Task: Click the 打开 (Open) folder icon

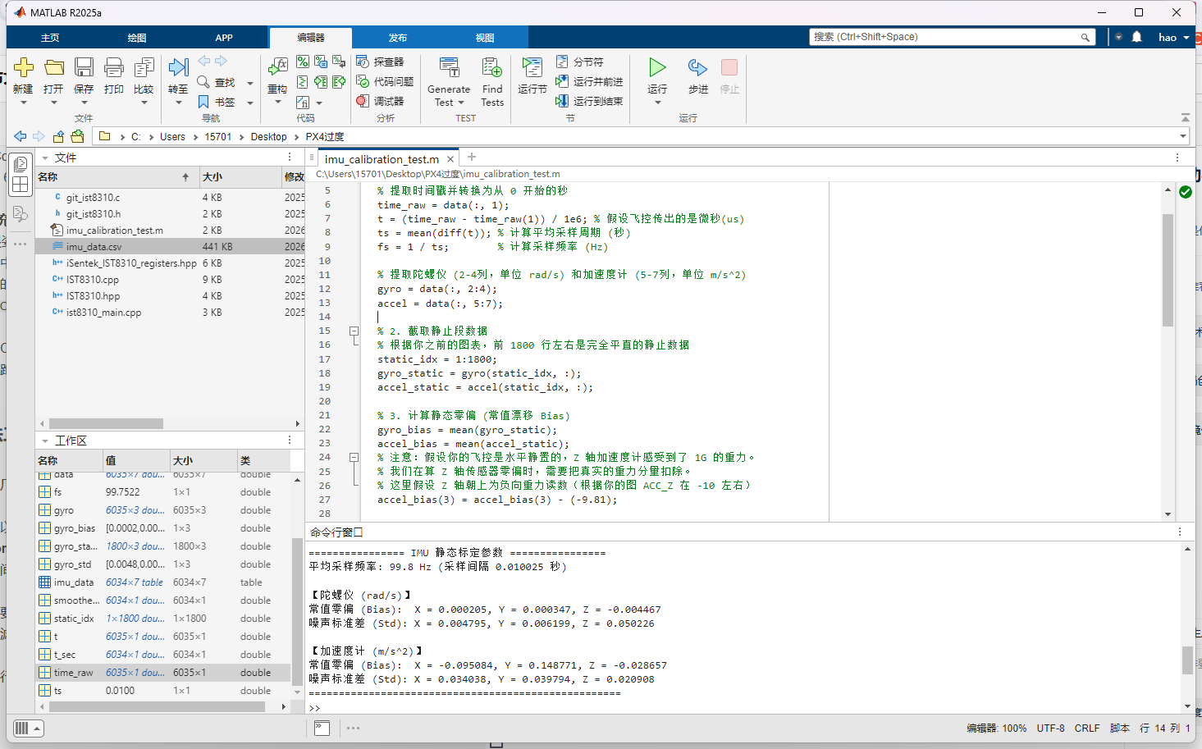Action: (54, 67)
